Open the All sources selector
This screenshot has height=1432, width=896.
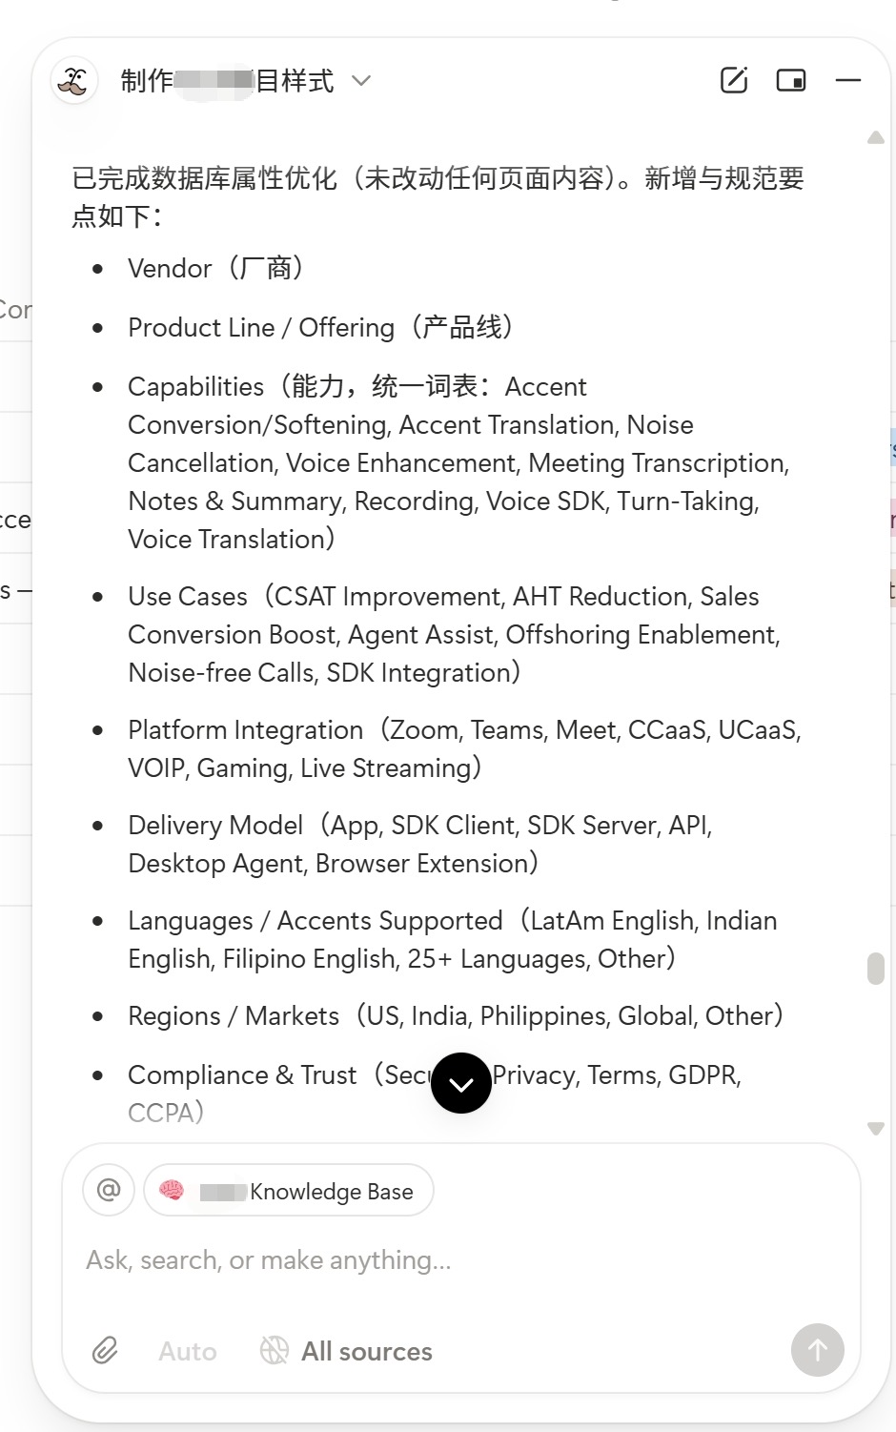(x=366, y=1351)
